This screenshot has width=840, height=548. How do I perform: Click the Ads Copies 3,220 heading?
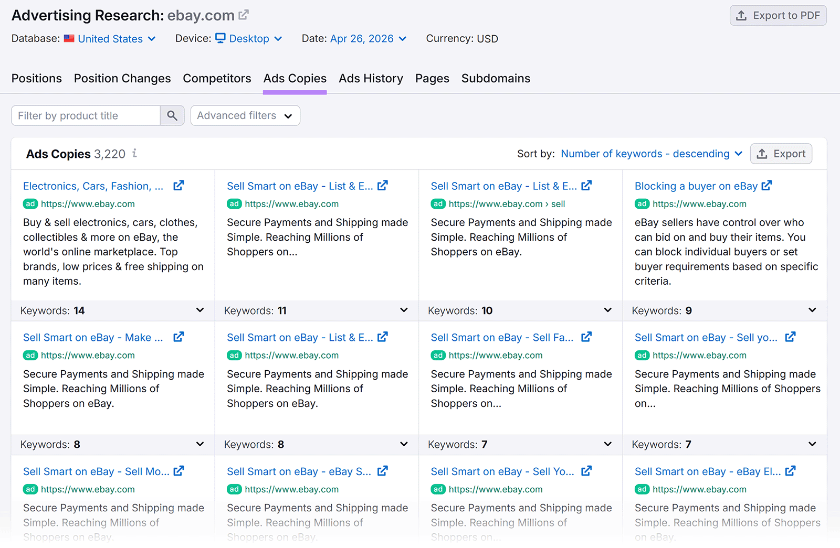coord(76,154)
